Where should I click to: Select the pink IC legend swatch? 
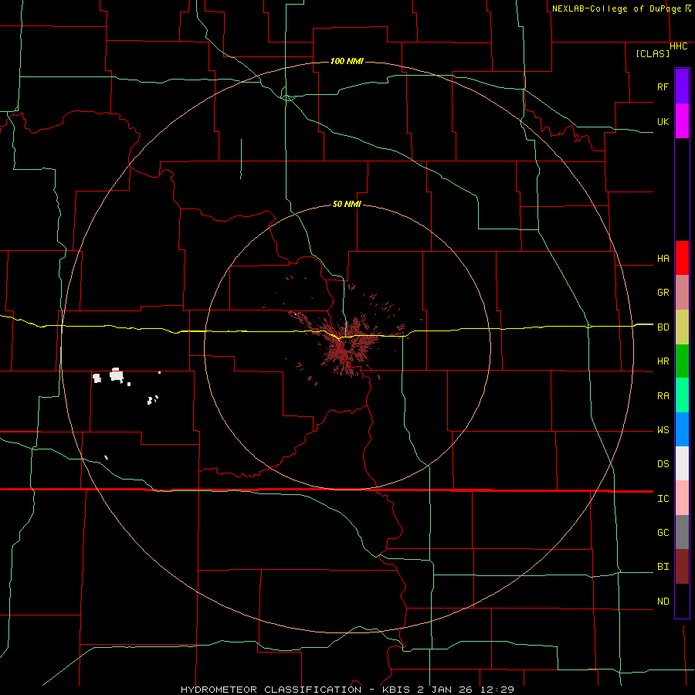click(682, 498)
